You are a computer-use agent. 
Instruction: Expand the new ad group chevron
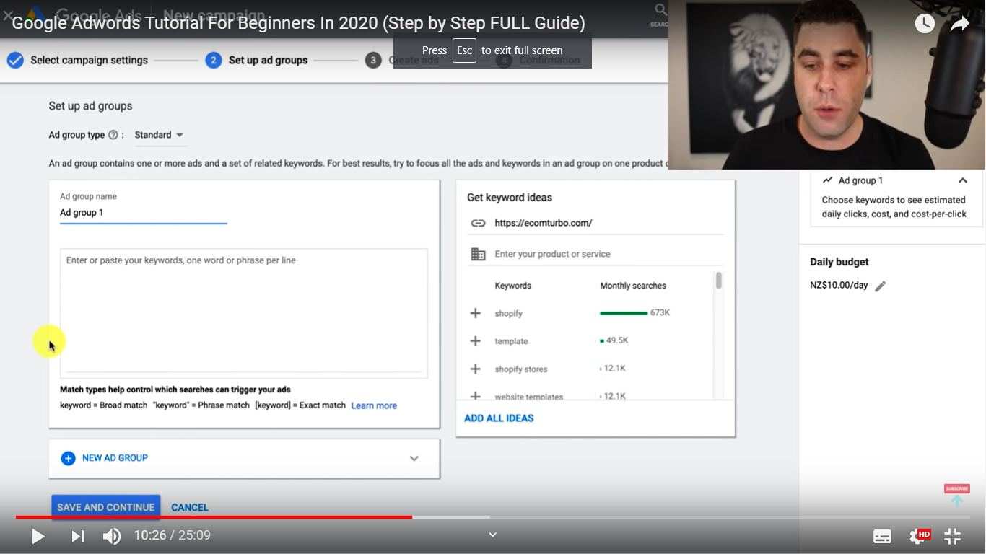pyautogui.click(x=414, y=458)
